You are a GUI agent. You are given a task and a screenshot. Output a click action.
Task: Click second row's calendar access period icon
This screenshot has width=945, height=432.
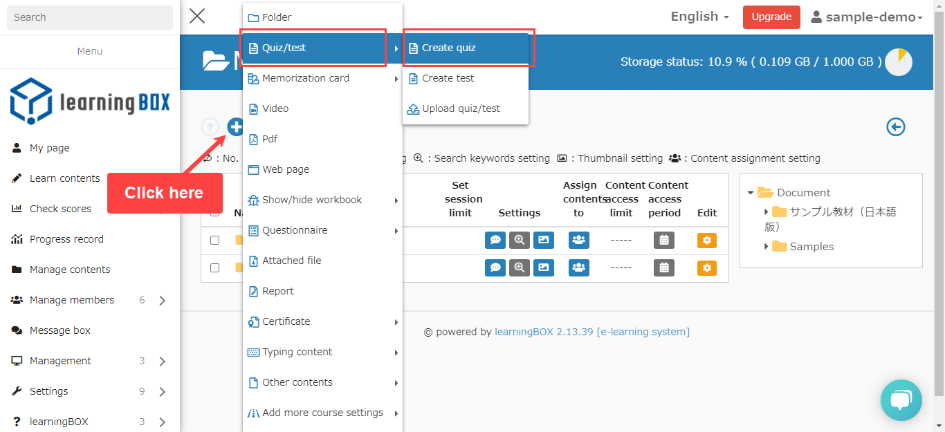663,267
